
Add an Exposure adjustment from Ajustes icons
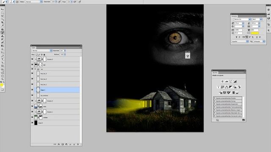point(235,81)
